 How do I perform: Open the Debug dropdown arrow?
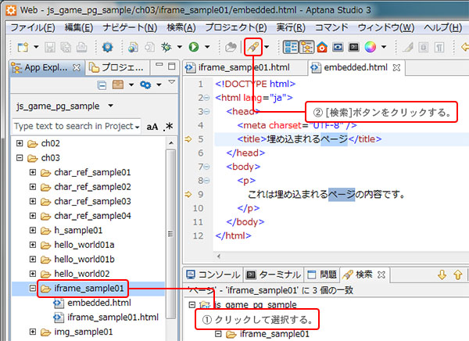(180, 47)
